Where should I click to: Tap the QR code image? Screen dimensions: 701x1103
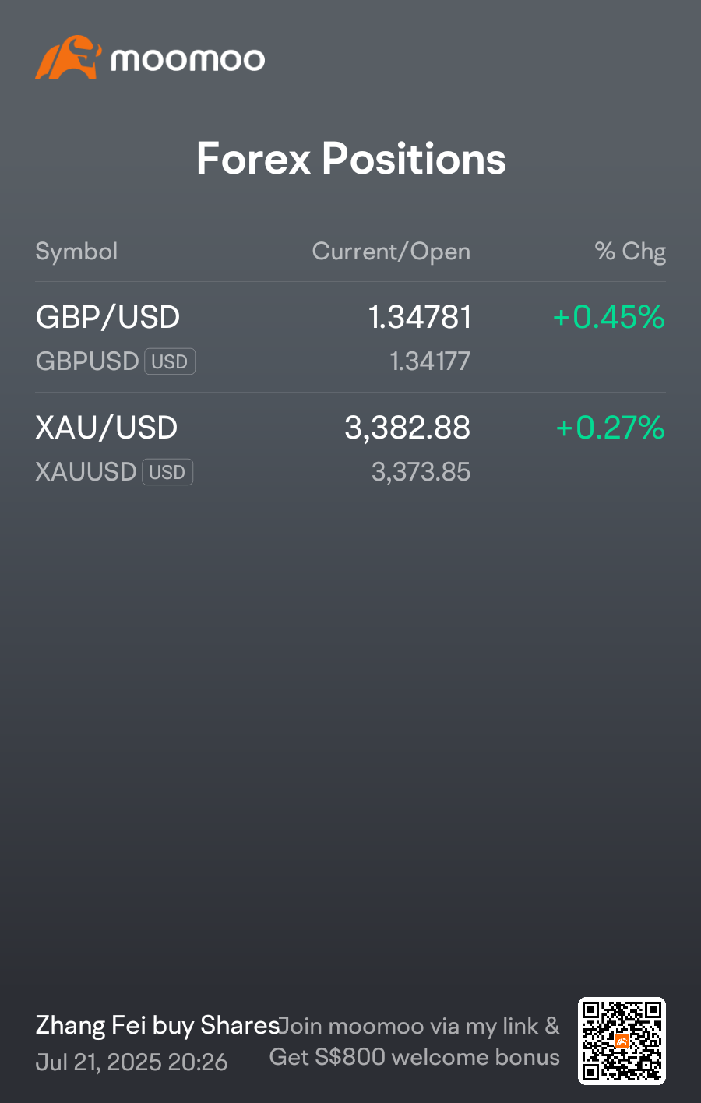click(622, 1041)
